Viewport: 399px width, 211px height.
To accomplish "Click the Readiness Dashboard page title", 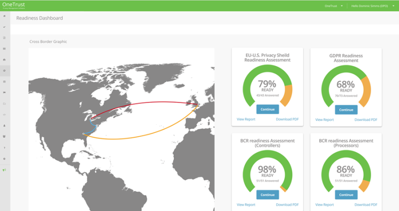I will click(39, 18).
